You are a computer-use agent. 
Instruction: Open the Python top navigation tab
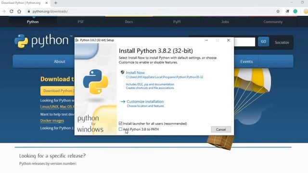click(x=33, y=22)
